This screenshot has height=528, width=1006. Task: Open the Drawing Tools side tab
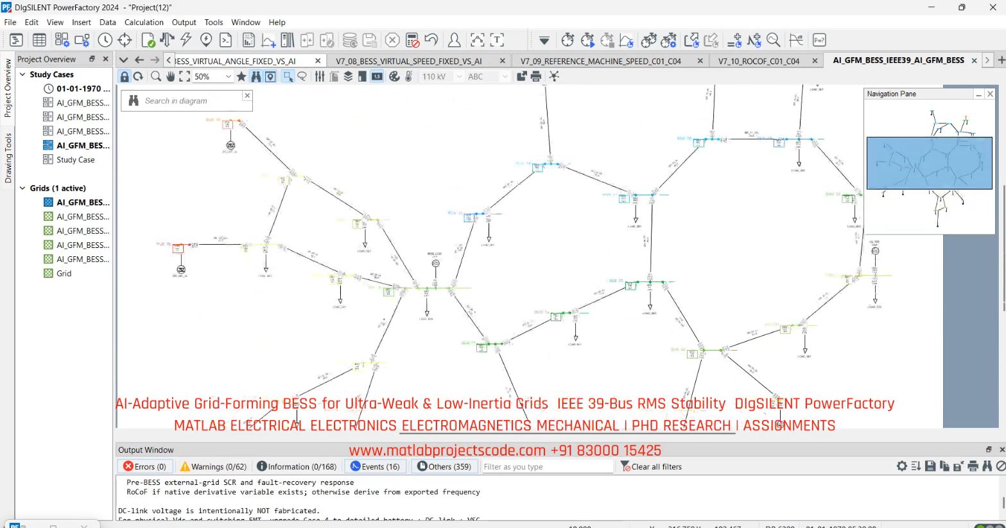tap(8, 158)
